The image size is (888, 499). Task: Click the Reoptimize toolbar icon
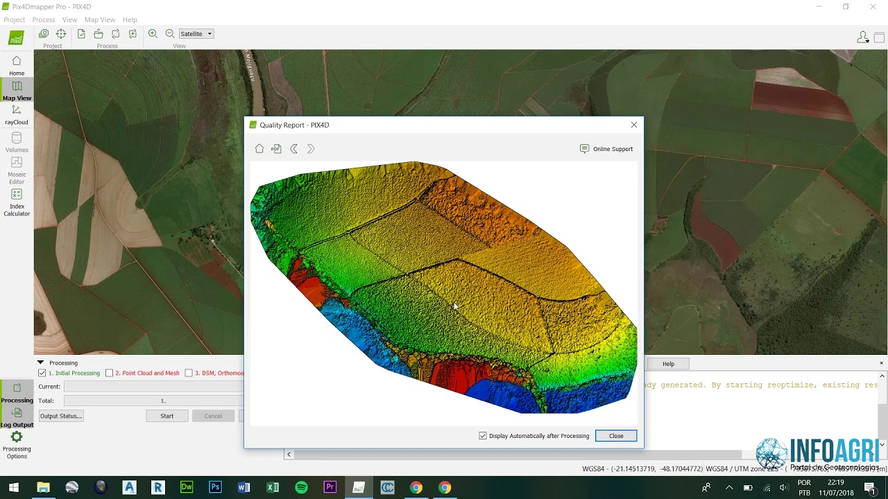(x=115, y=34)
